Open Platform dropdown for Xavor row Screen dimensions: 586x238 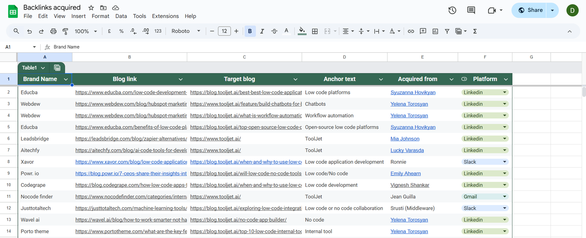pyautogui.click(x=504, y=162)
